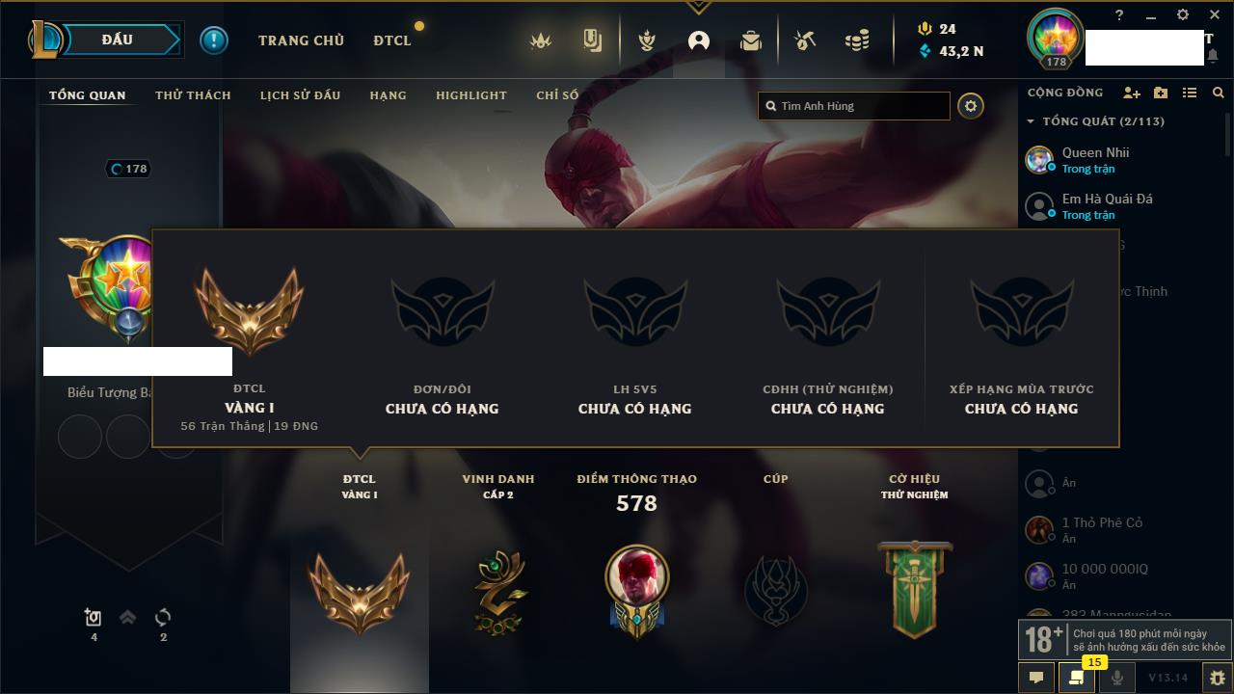Go to TRANG CHỦ home link
The width and height of the screenshot is (1234, 694).
(301, 40)
